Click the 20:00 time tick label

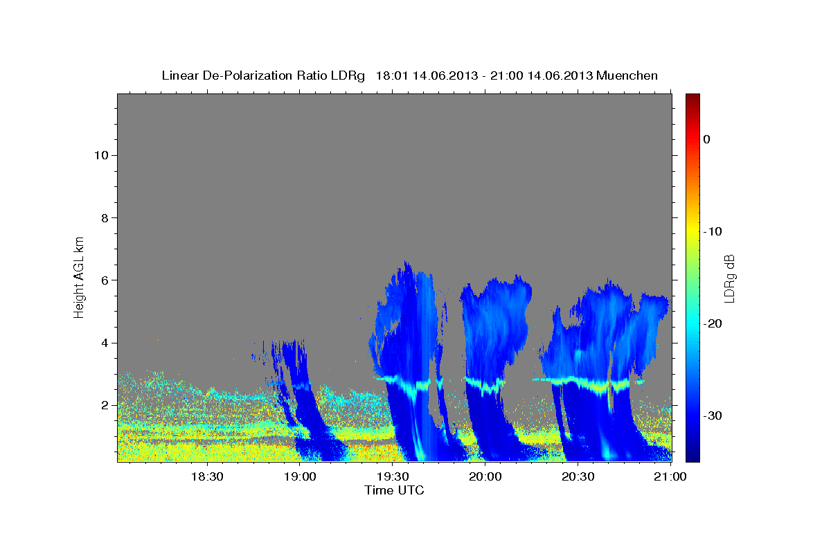pyautogui.click(x=485, y=476)
